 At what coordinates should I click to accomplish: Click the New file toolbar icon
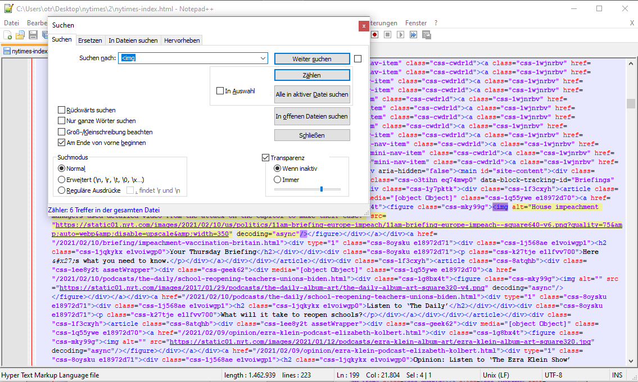pyautogui.click(x=8, y=35)
